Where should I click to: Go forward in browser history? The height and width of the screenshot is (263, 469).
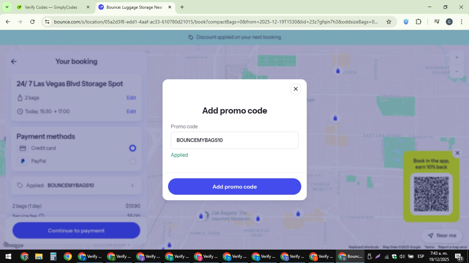click(x=20, y=22)
